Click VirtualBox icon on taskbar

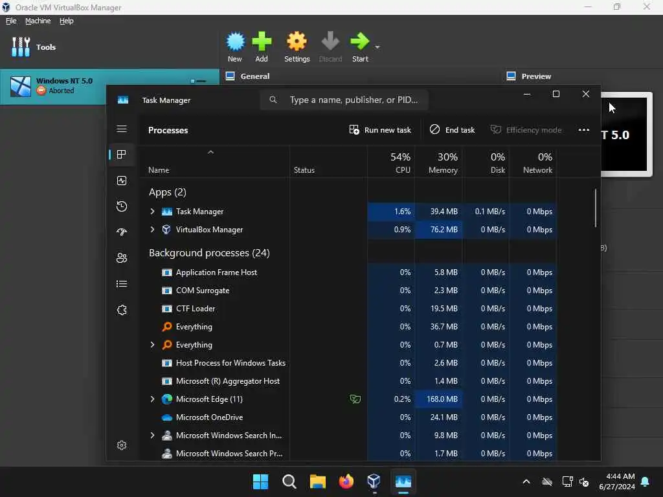(374, 481)
